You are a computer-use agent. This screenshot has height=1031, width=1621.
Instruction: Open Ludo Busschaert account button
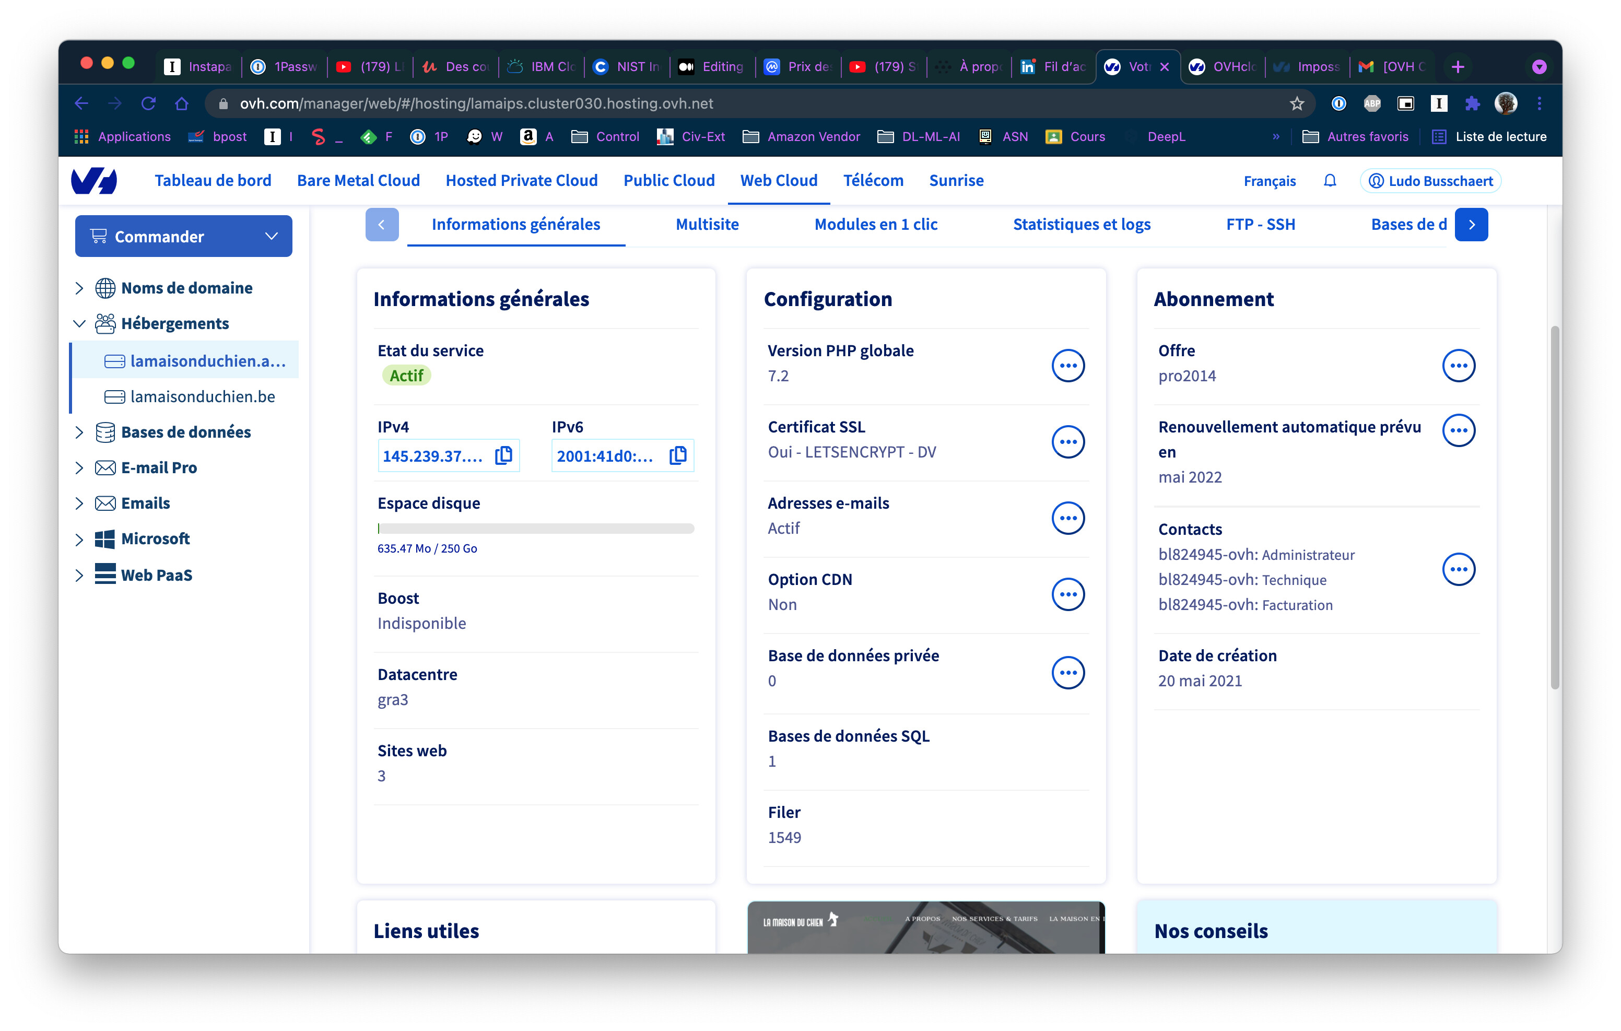pyautogui.click(x=1430, y=181)
